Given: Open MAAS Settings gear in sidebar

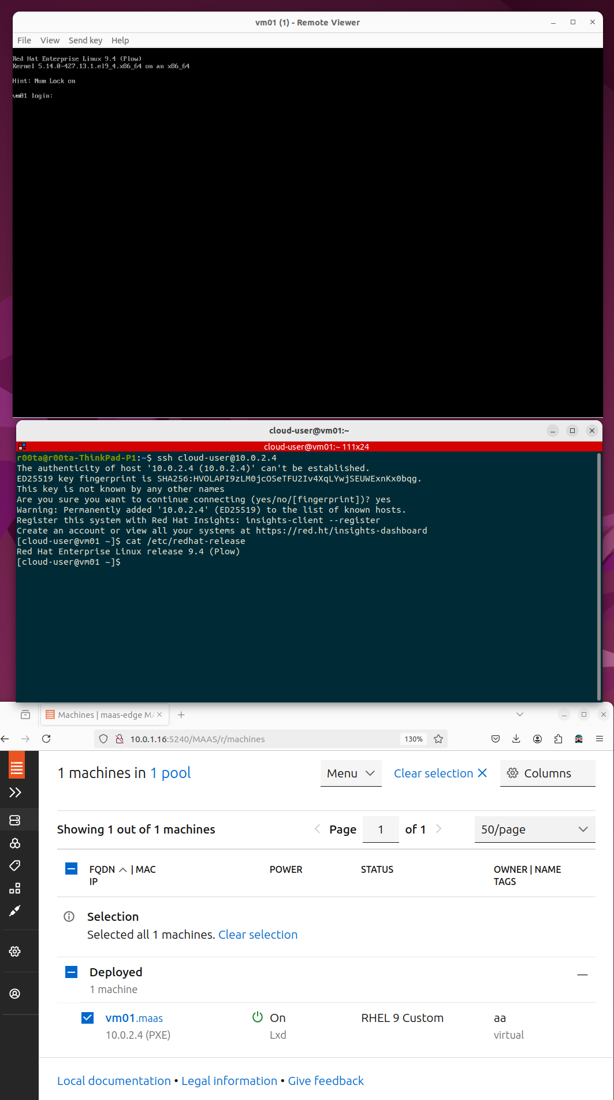Looking at the screenshot, I should tap(15, 951).
